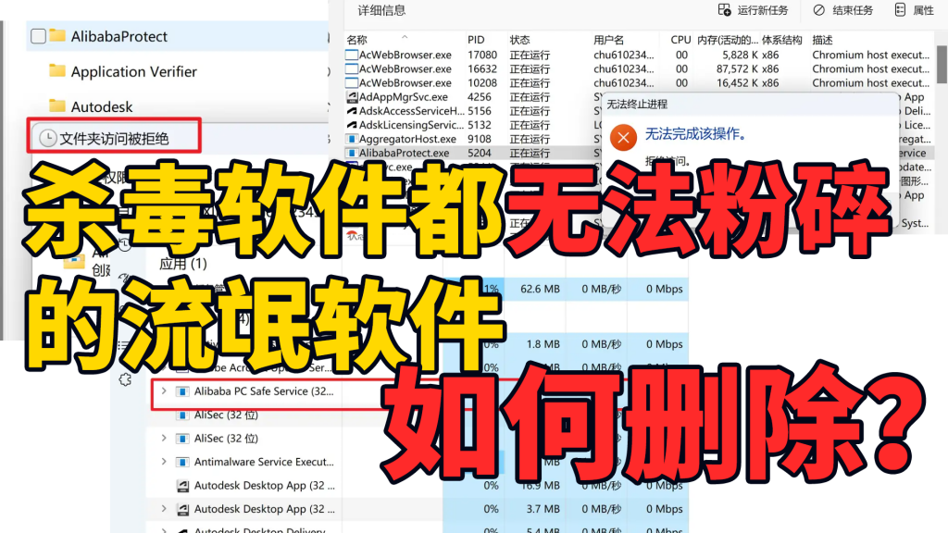Sort by the 名称 column header

[357, 41]
